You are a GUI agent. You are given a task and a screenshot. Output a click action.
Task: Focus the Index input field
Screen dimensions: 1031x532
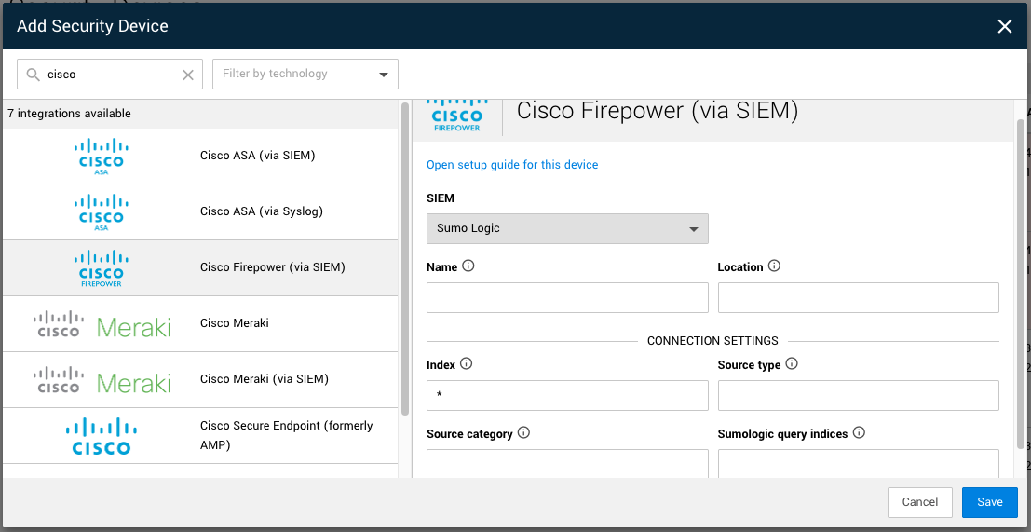point(567,395)
